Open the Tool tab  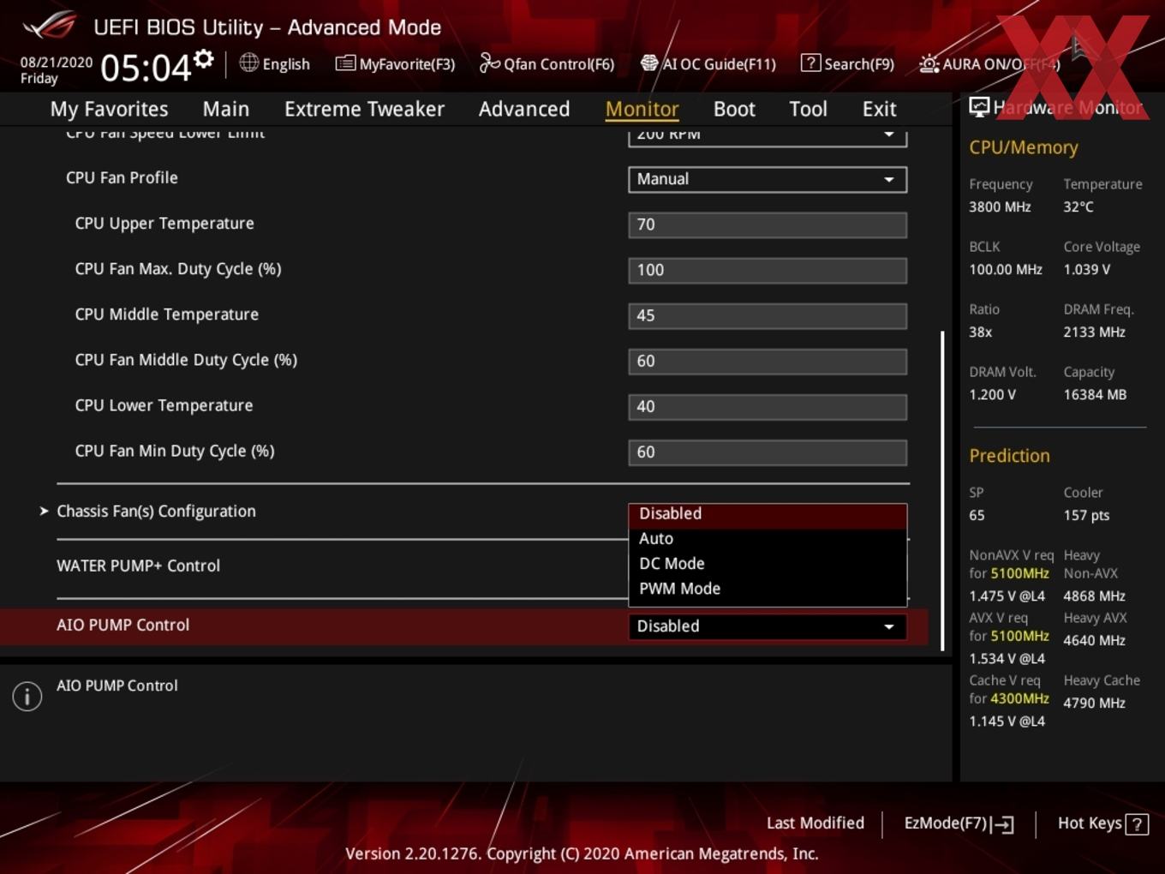click(x=808, y=109)
